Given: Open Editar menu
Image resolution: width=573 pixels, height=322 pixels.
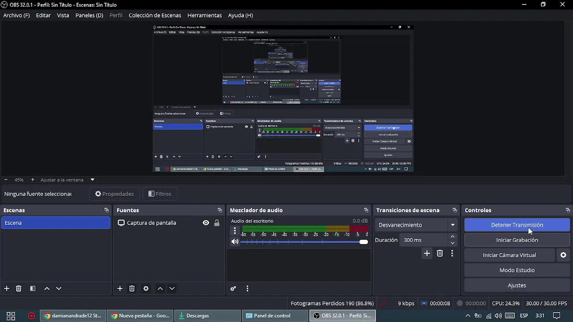Looking at the screenshot, I should tap(43, 15).
